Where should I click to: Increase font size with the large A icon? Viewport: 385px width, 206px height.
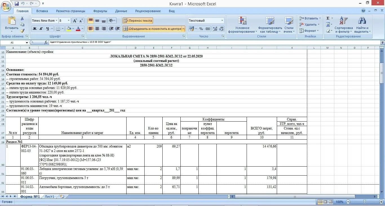[x=75, y=21]
